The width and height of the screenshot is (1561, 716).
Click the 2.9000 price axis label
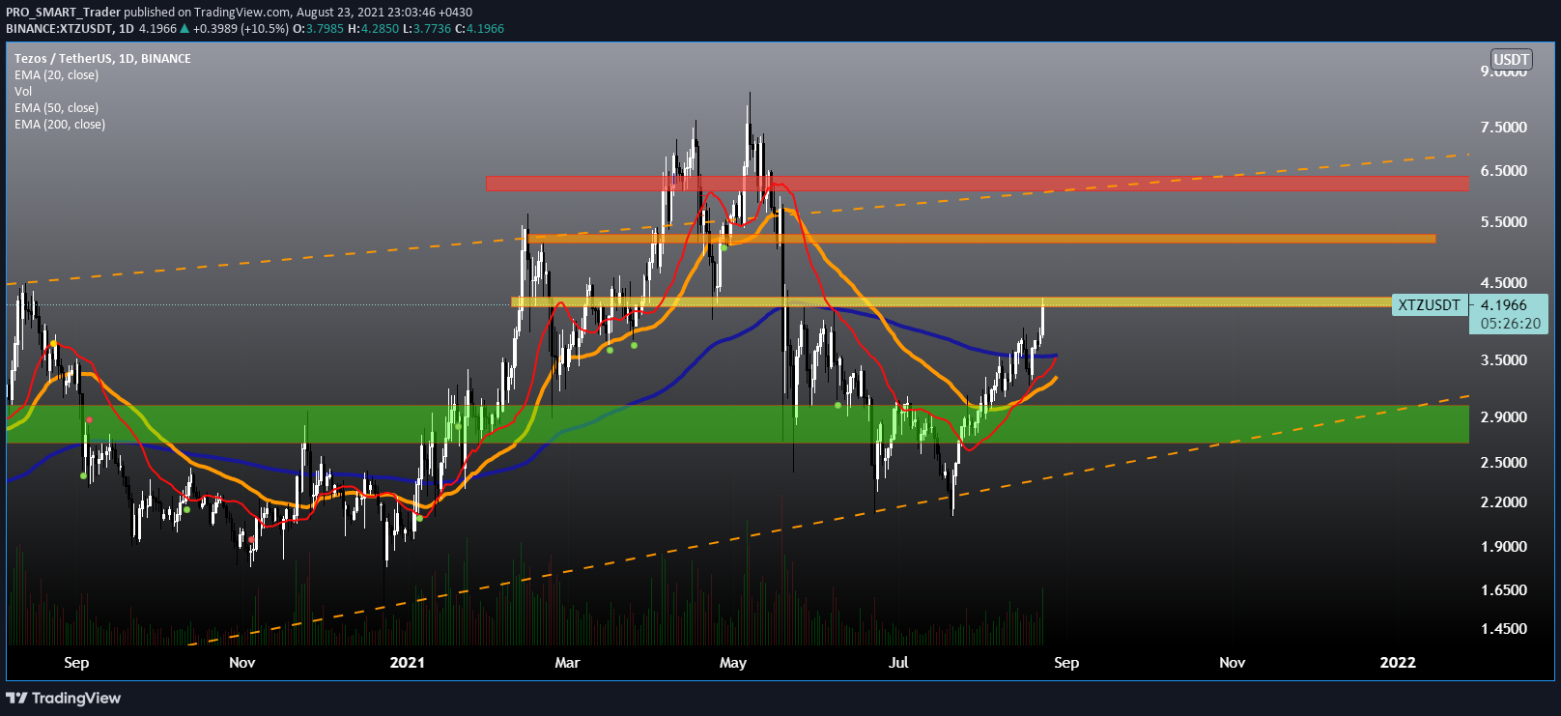(1504, 417)
